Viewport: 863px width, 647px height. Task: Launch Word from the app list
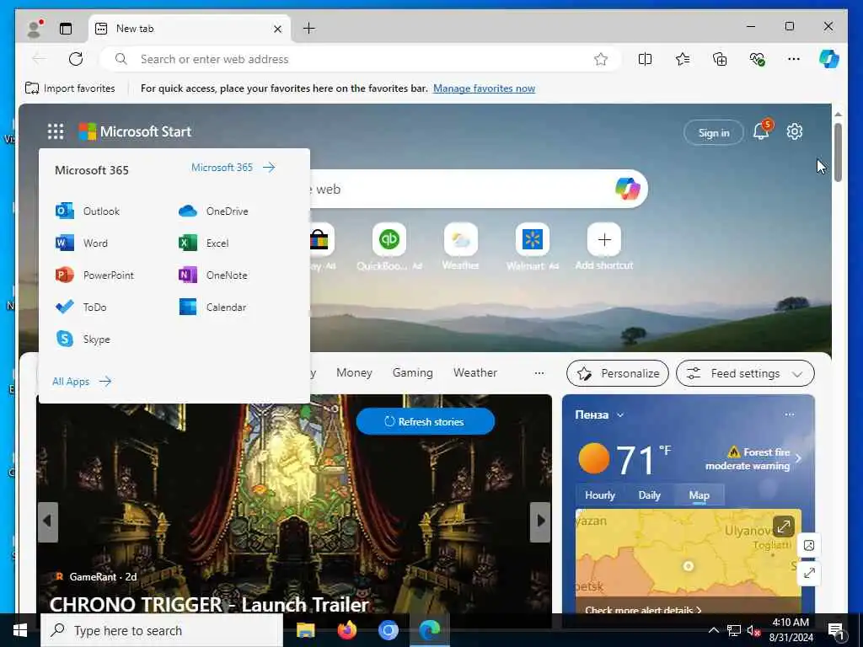[82, 243]
